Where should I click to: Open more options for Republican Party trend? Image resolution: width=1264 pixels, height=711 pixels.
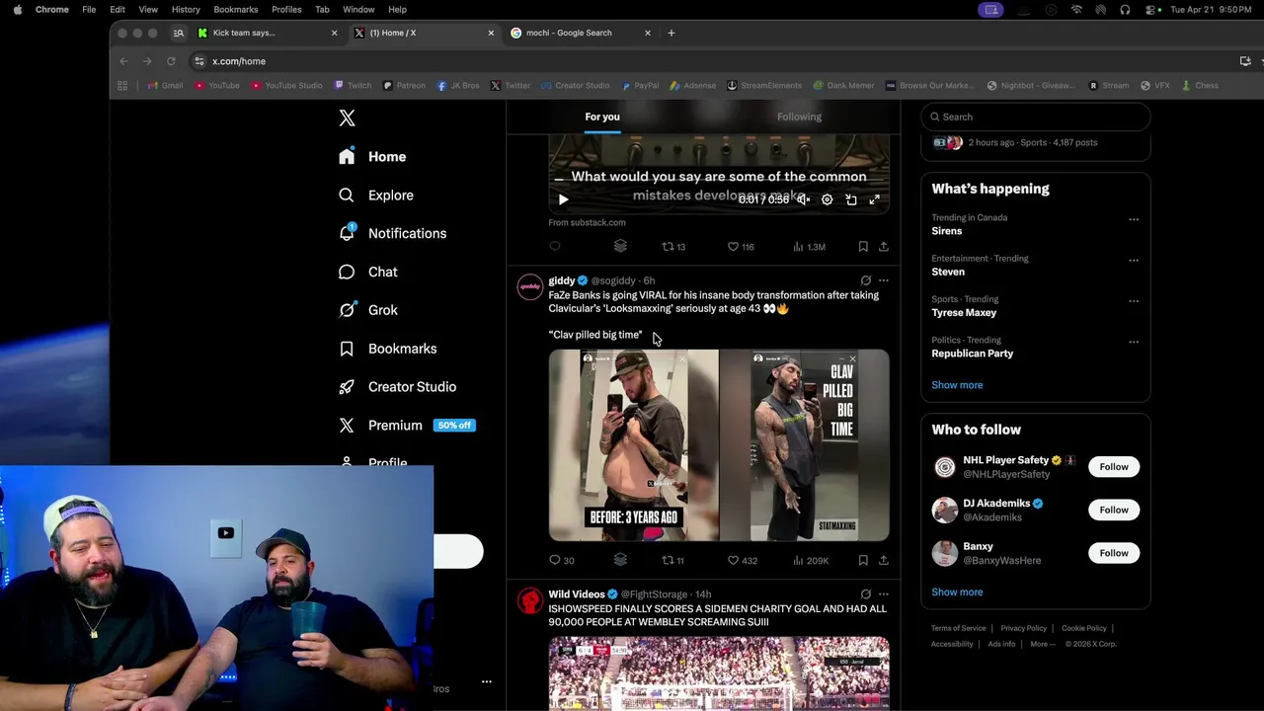[x=1134, y=342]
